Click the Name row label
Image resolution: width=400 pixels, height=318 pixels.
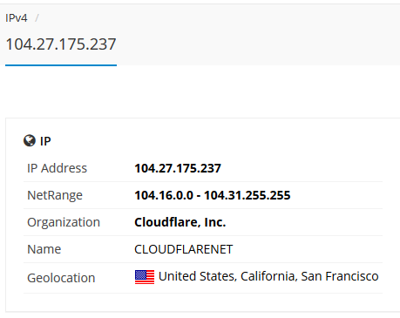(x=44, y=249)
